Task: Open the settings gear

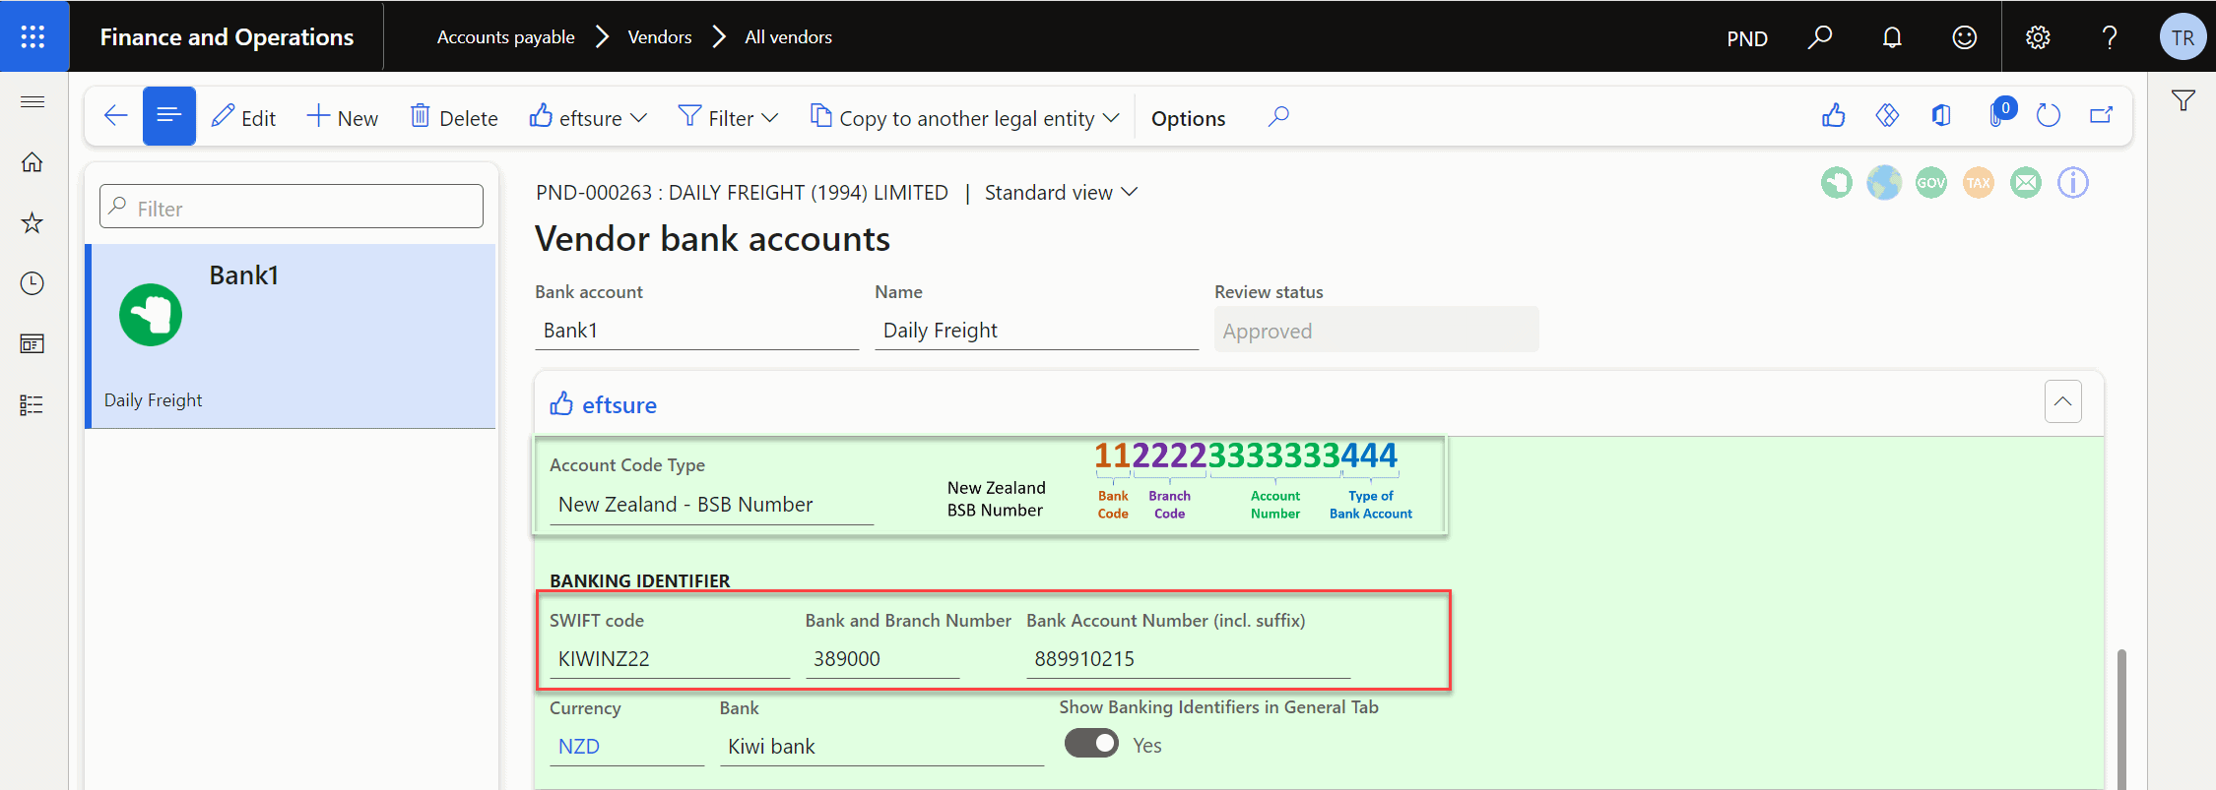Action: (x=2038, y=37)
